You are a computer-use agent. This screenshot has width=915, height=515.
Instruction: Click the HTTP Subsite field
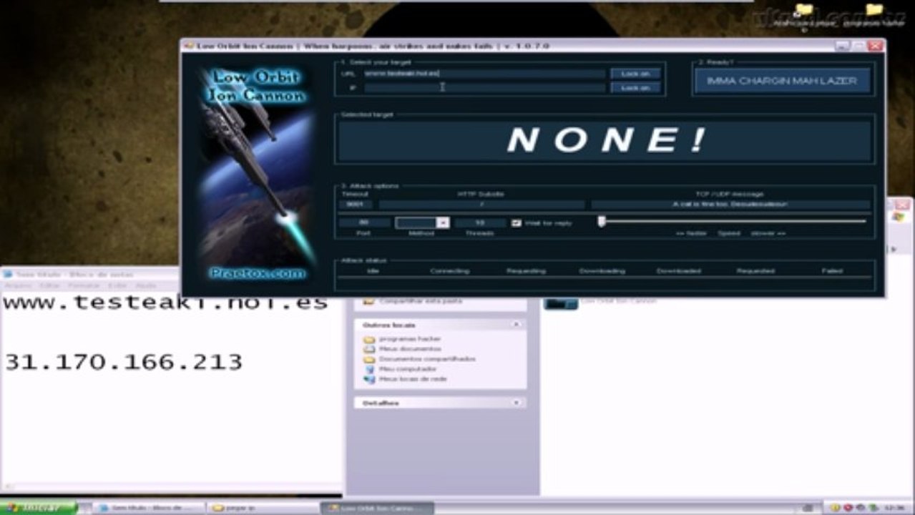pos(481,205)
